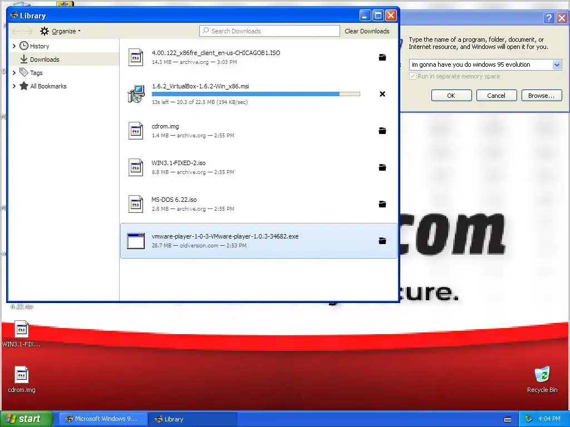The height and width of the screenshot is (427, 570).
Task: Click the VirtualBox download progress bar
Action: coord(255,94)
